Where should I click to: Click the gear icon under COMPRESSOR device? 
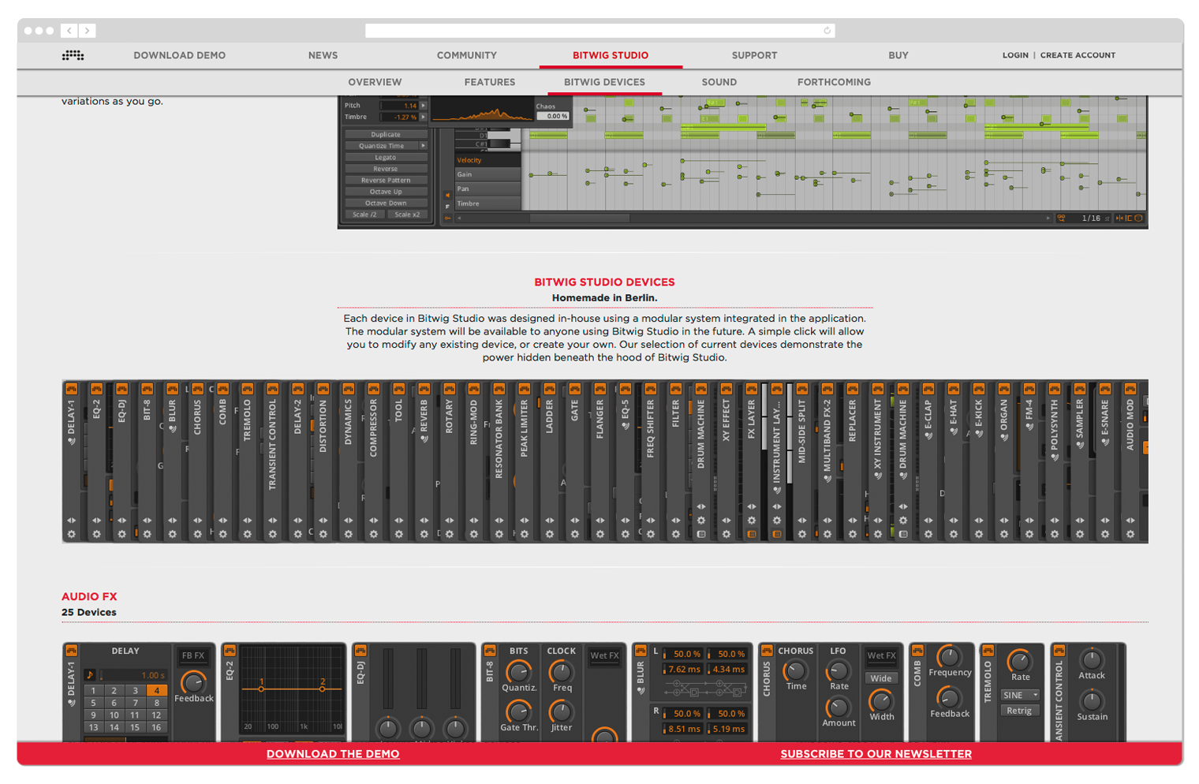point(373,534)
